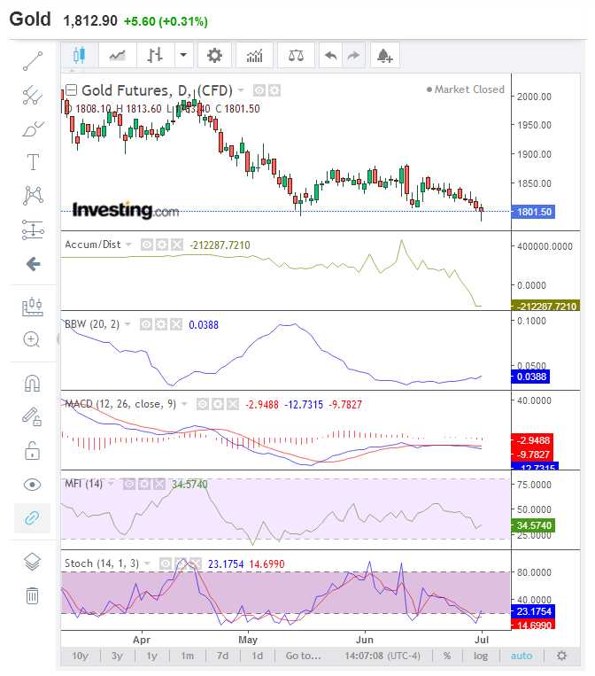The width and height of the screenshot is (595, 676).
Task: Activate the magnet mode tool
Action: click(33, 384)
